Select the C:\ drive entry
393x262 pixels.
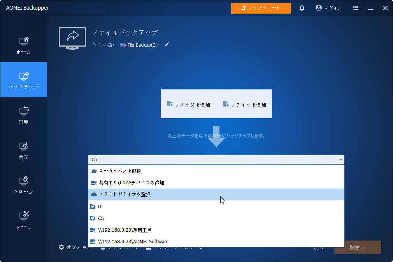(x=216, y=218)
